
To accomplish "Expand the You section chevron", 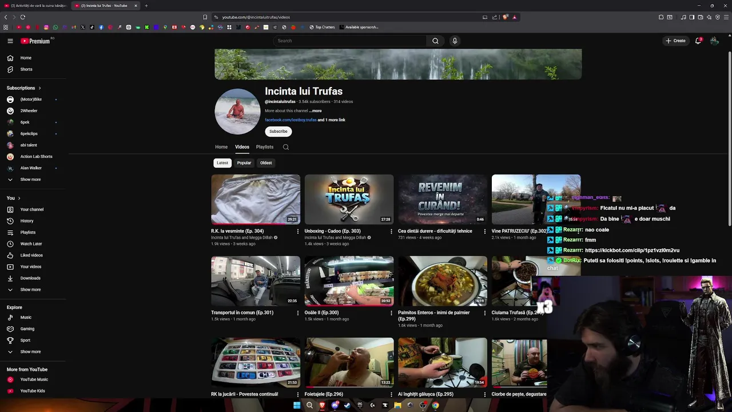I will click(19, 198).
